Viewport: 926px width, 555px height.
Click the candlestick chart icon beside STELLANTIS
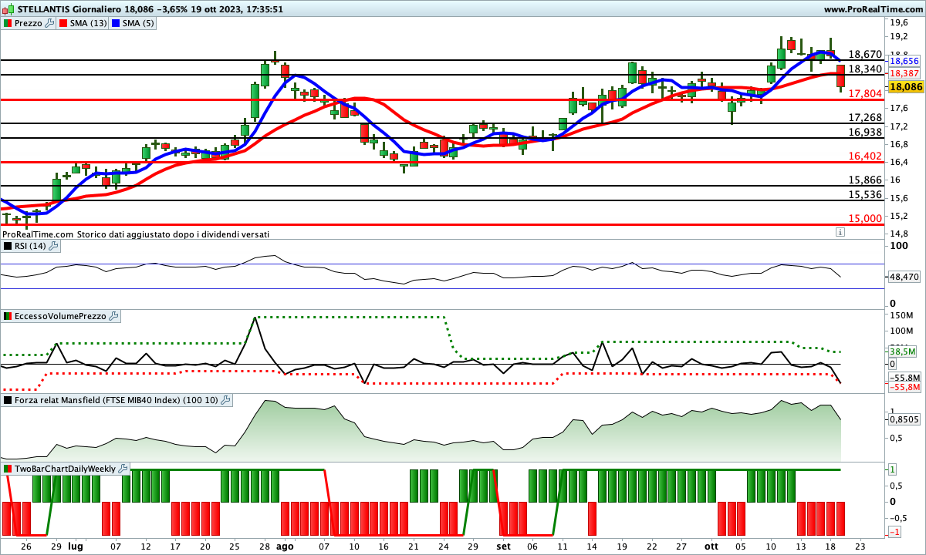click(x=7, y=9)
